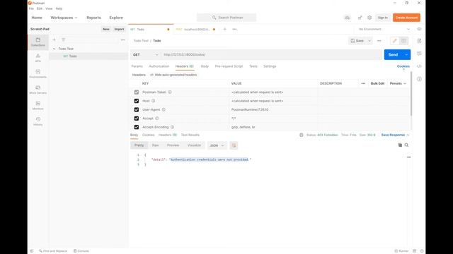The width and height of the screenshot is (453, 254).
Task: Click the header columns options dots
Action: pyautogui.click(x=363, y=83)
